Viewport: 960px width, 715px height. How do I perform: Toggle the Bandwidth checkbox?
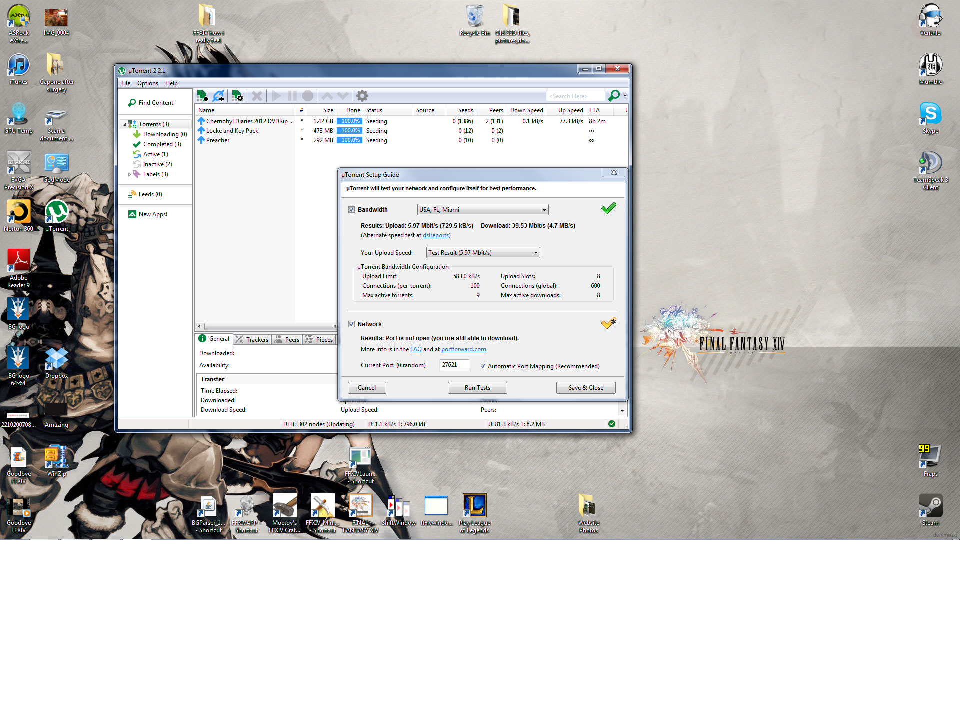tap(351, 210)
